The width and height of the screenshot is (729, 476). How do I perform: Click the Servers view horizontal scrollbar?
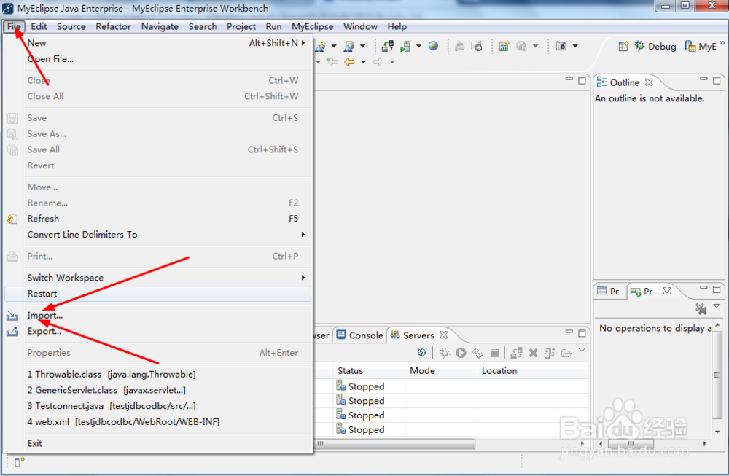(395, 444)
